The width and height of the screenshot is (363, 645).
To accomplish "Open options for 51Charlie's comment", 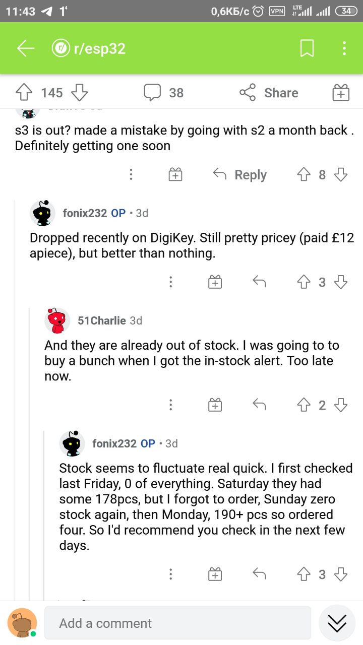I will (171, 405).
